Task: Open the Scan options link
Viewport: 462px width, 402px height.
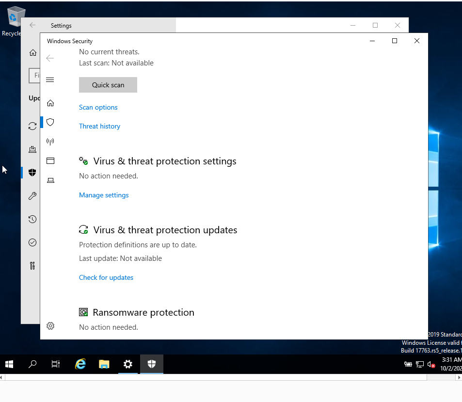Action: coord(98,107)
